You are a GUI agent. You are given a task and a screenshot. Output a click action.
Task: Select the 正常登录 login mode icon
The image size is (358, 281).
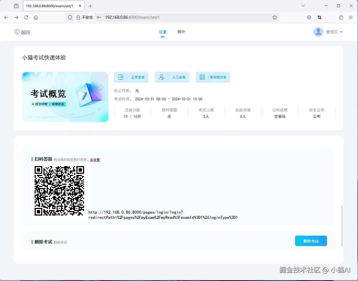120,77
